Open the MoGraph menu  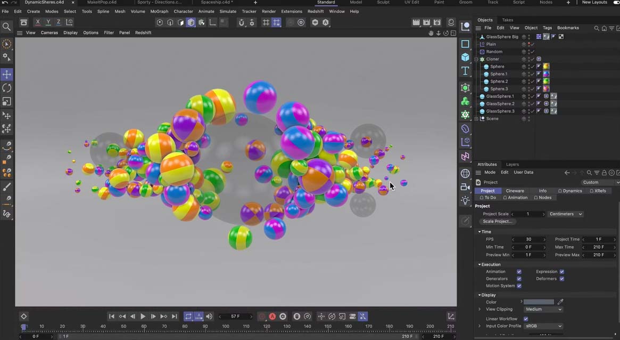(x=159, y=11)
